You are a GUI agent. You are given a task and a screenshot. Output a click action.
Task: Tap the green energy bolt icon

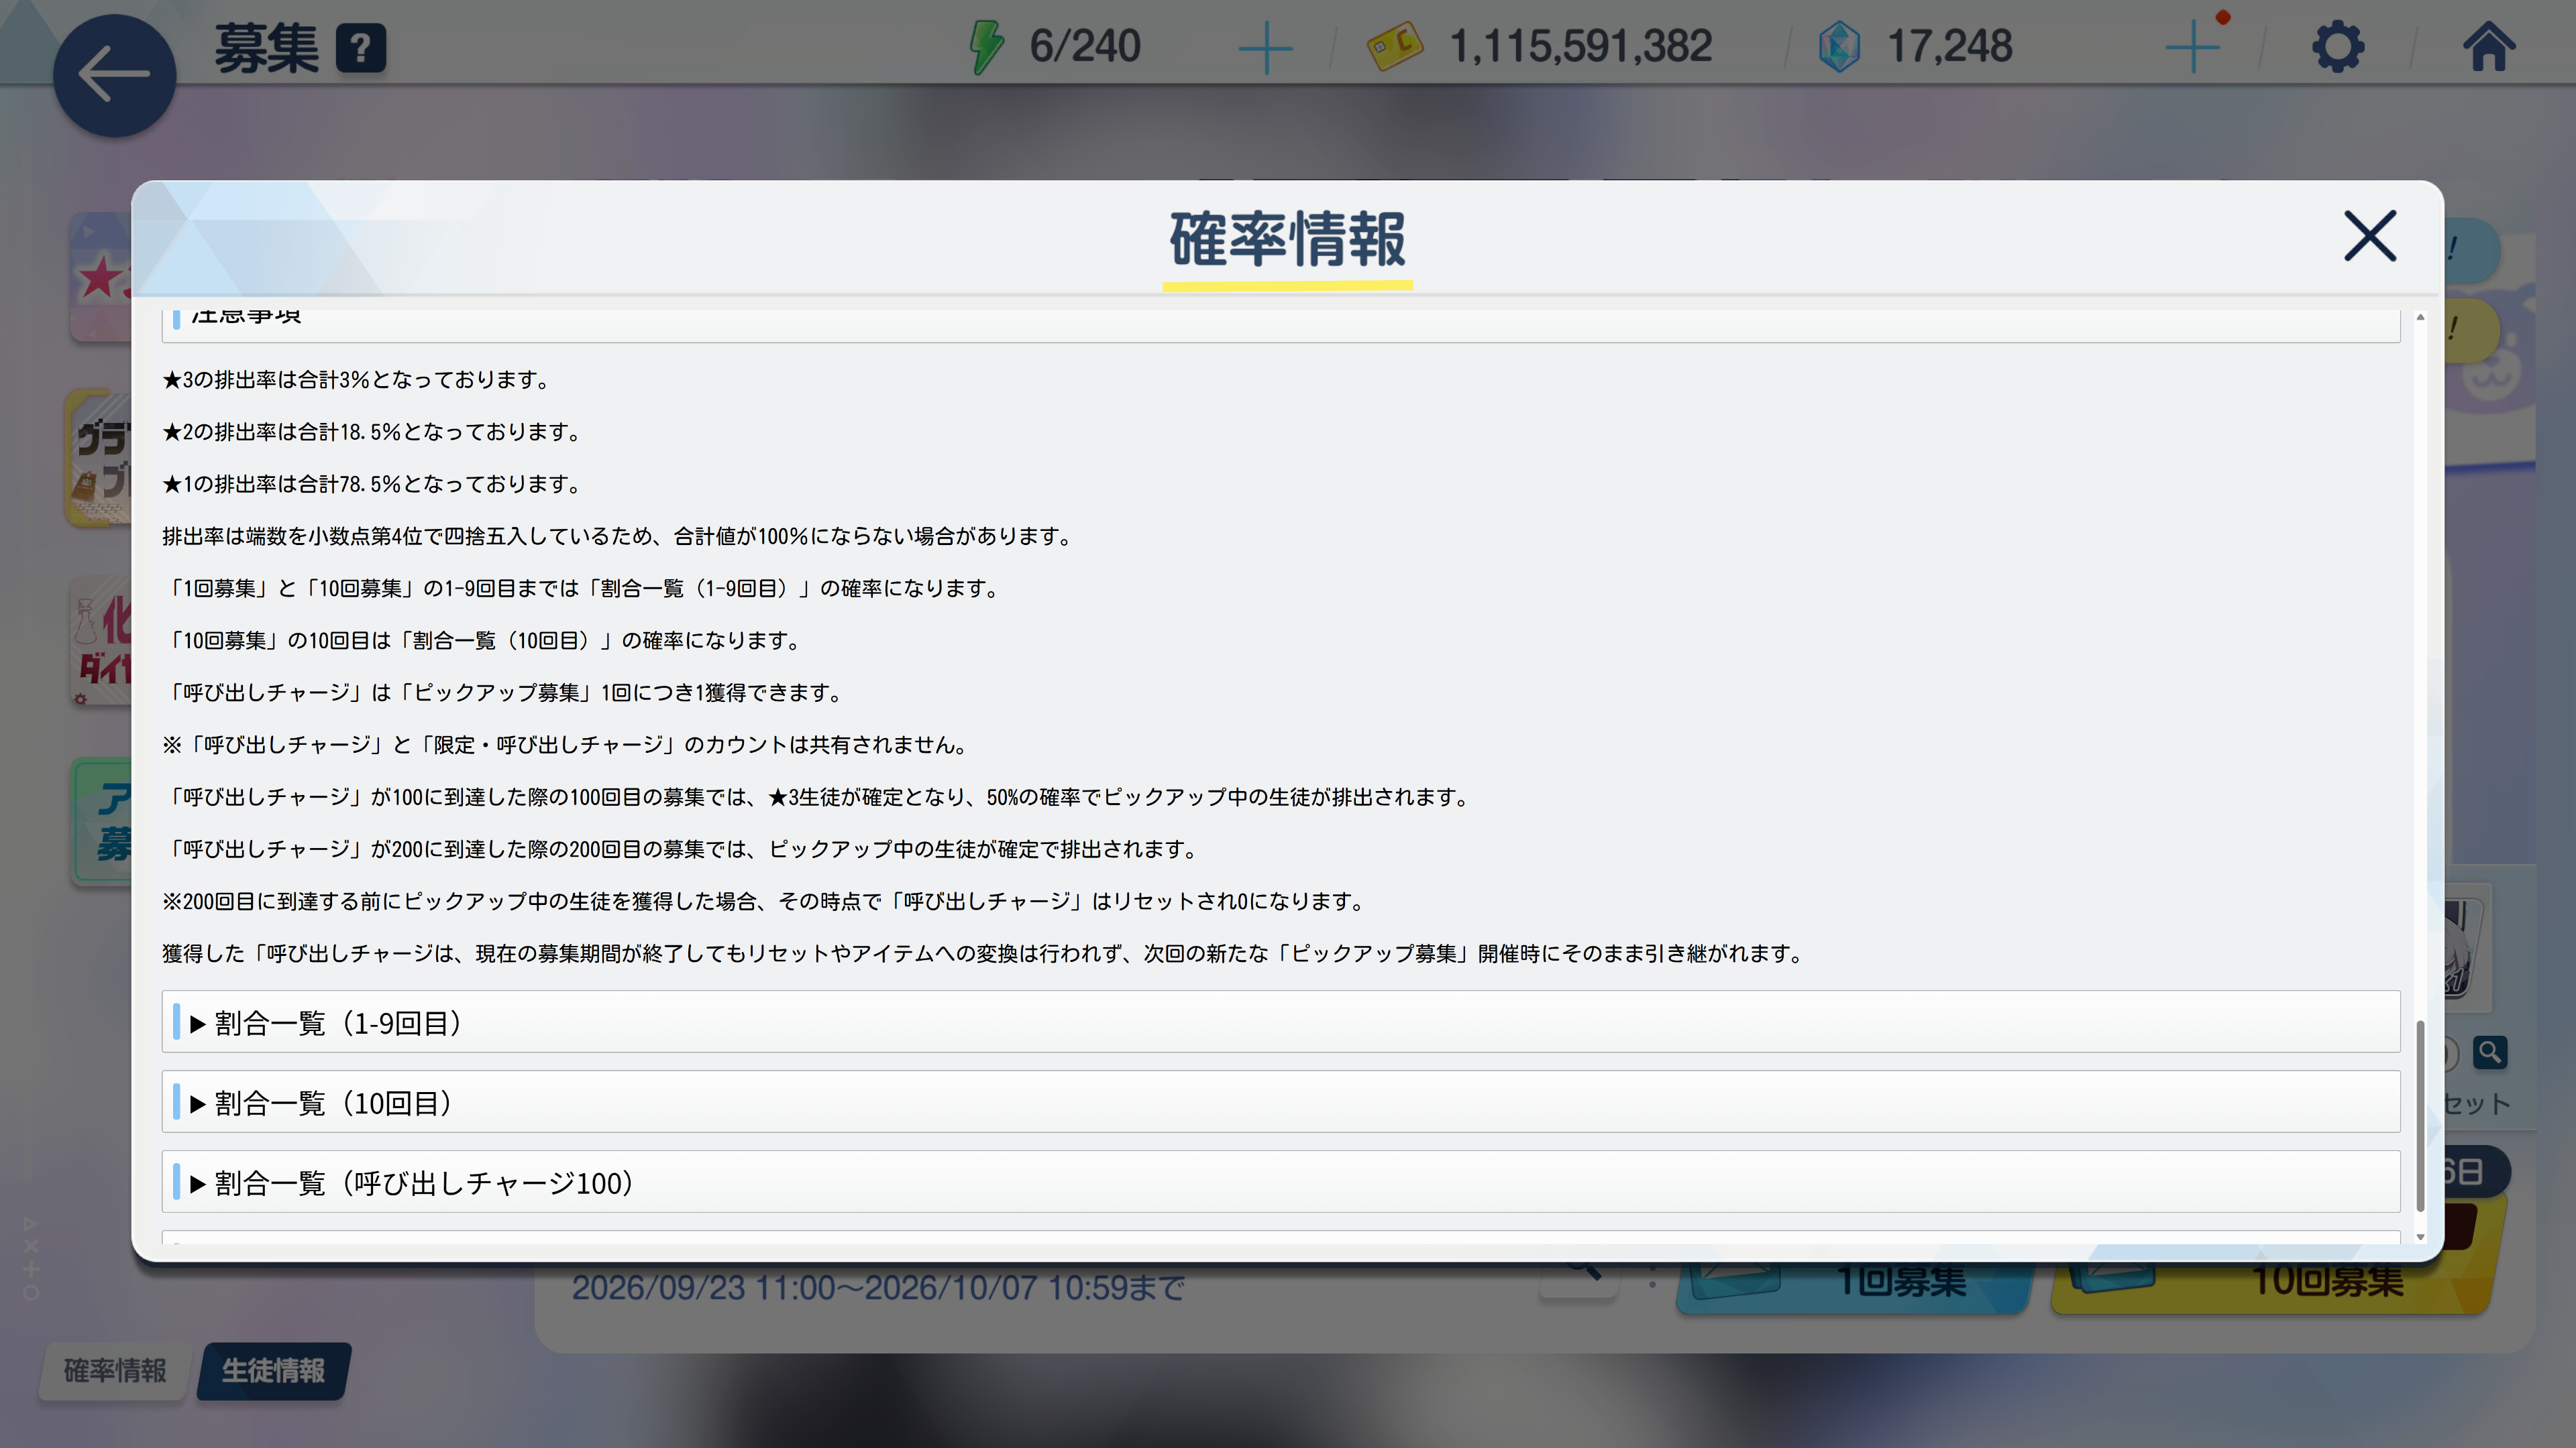(986, 47)
